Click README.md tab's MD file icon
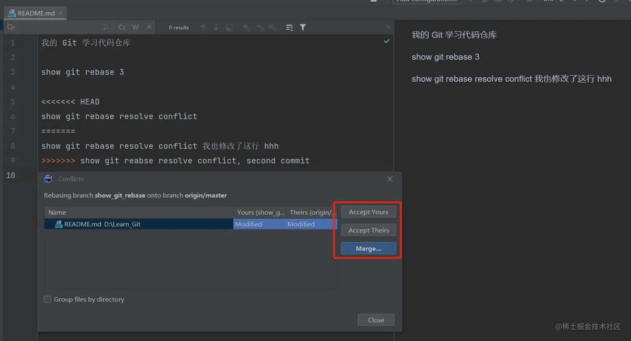Image resolution: width=631 pixels, height=341 pixels. 12,13
